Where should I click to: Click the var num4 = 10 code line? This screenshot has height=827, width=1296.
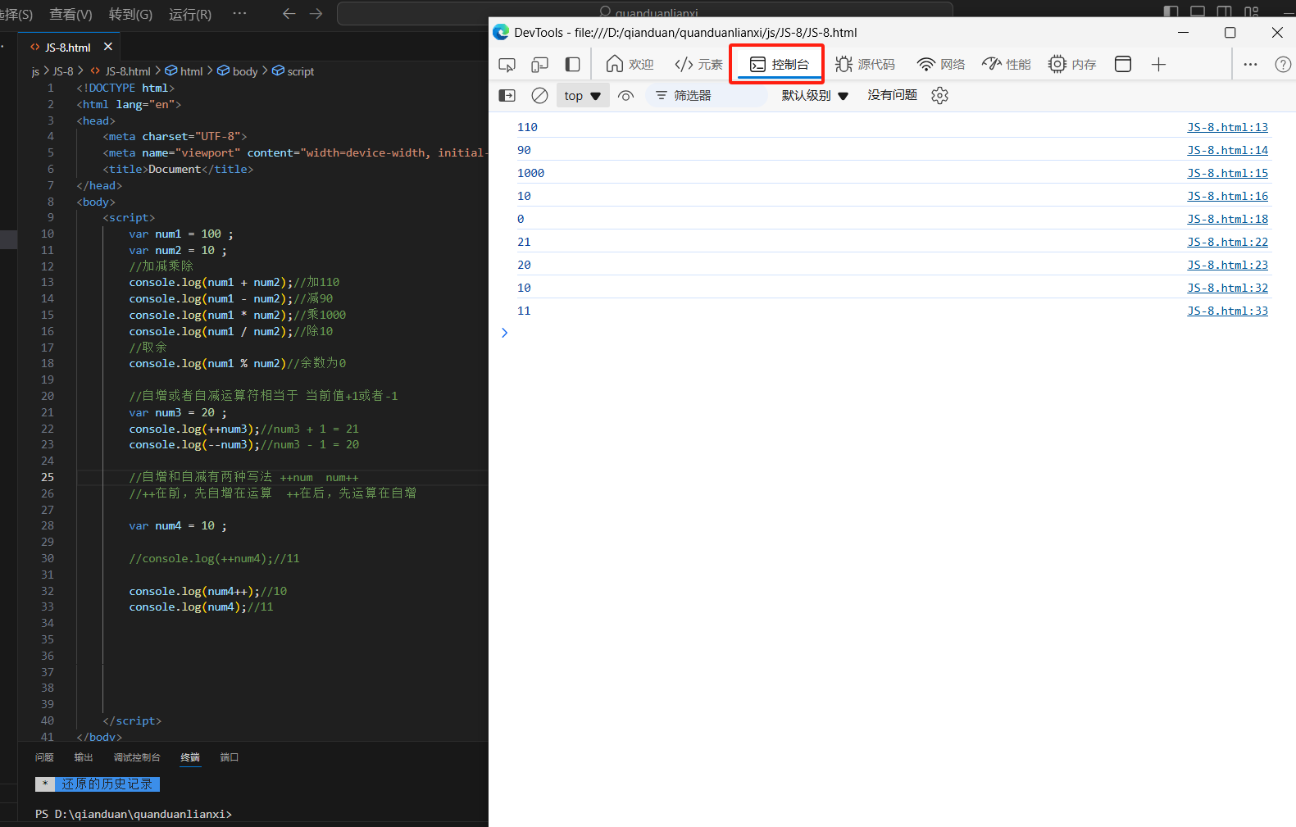click(x=178, y=525)
